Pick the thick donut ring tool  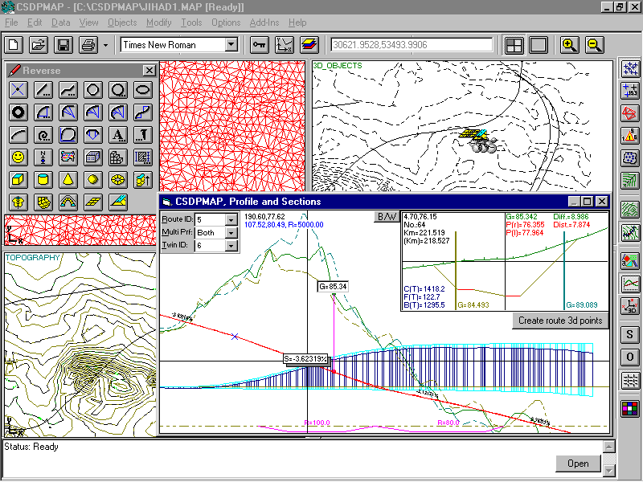[x=18, y=112]
